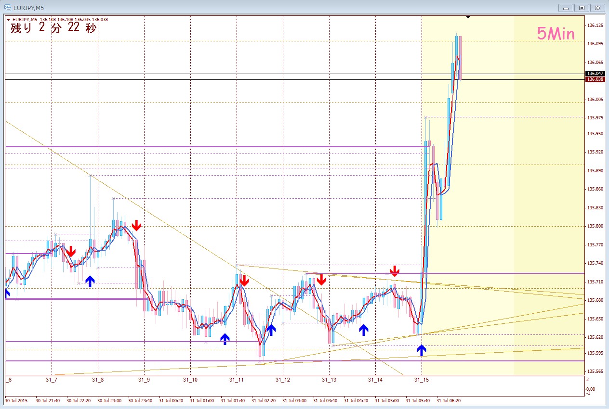
Task: Select the blue up arrow below 31_15
Action: click(422, 350)
